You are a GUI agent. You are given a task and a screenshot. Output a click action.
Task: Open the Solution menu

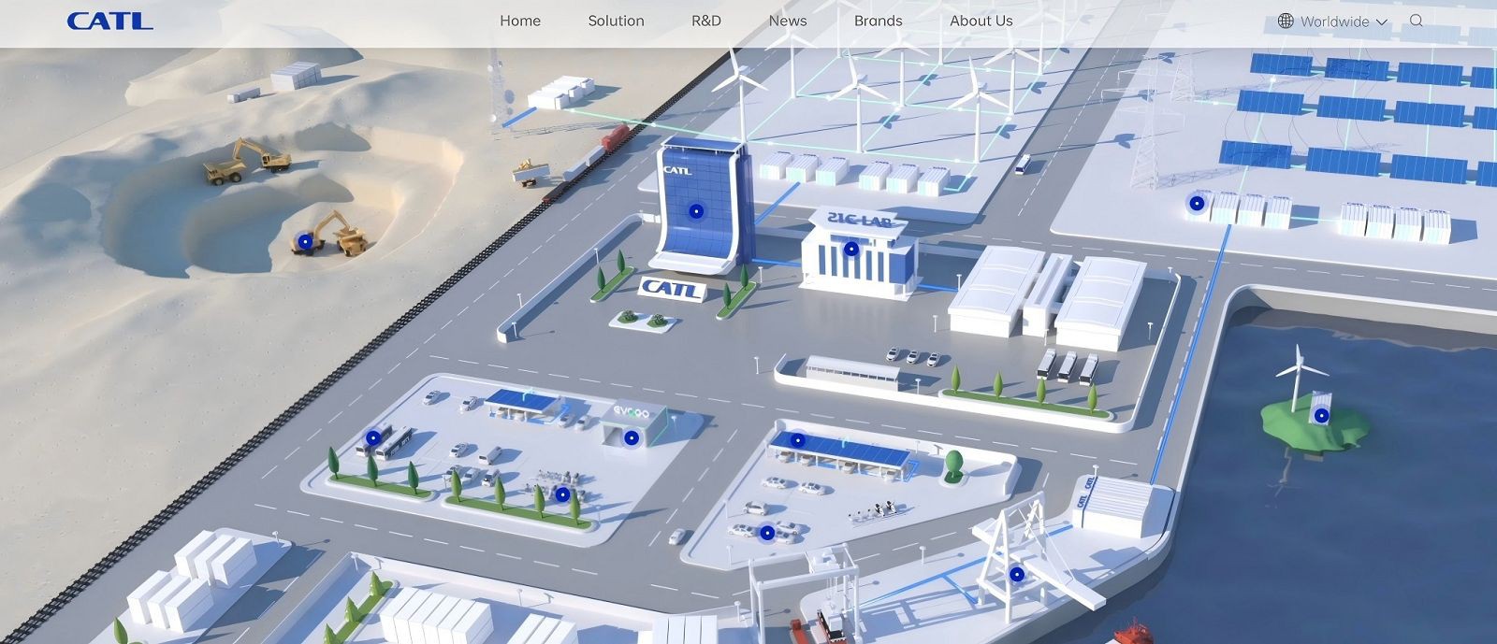click(x=616, y=21)
